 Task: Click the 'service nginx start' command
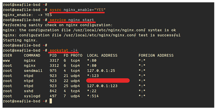point(72,20)
